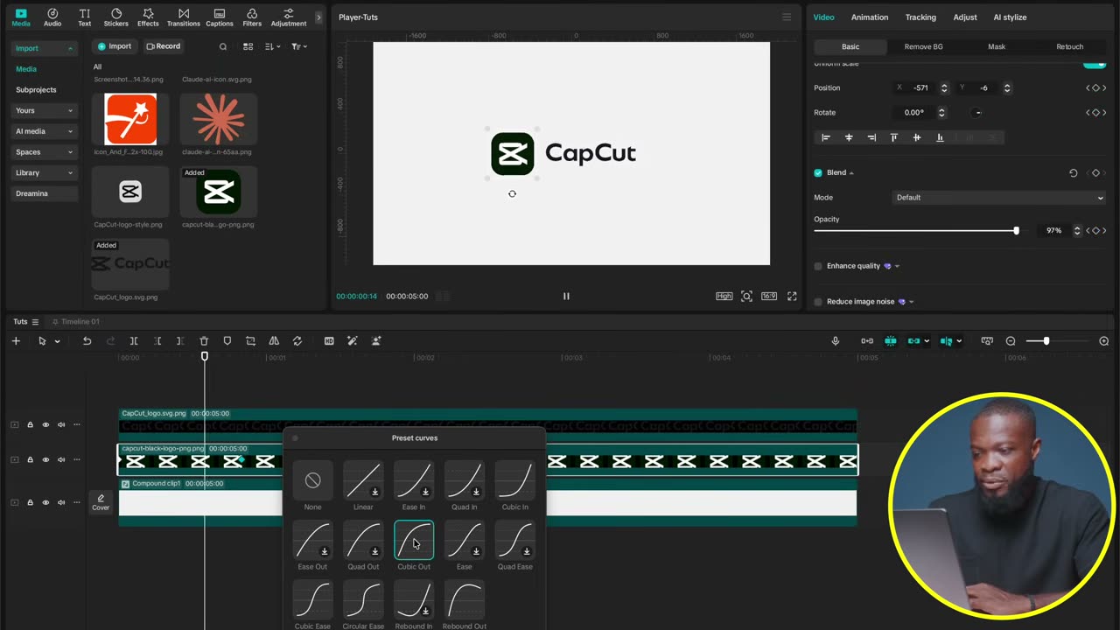This screenshot has width=1120, height=630.
Task: Expand the Library section
Action: 45,172
